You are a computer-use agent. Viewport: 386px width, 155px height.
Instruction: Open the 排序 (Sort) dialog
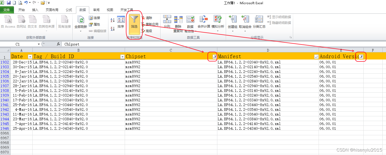click(121, 22)
